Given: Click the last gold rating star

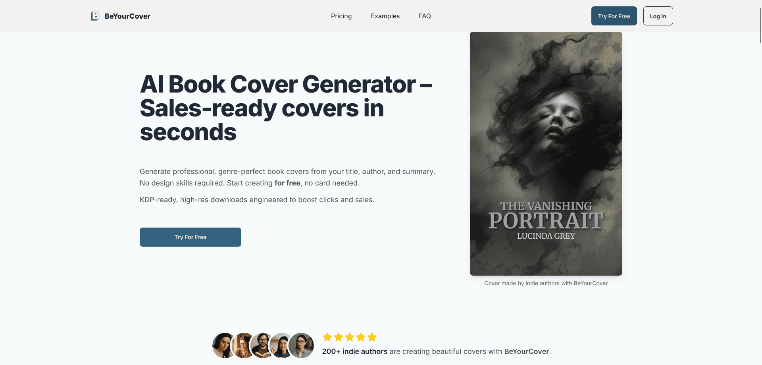Looking at the screenshot, I should coord(372,337).
